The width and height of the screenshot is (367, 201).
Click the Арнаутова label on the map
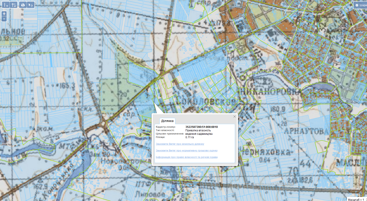(306, 131)
